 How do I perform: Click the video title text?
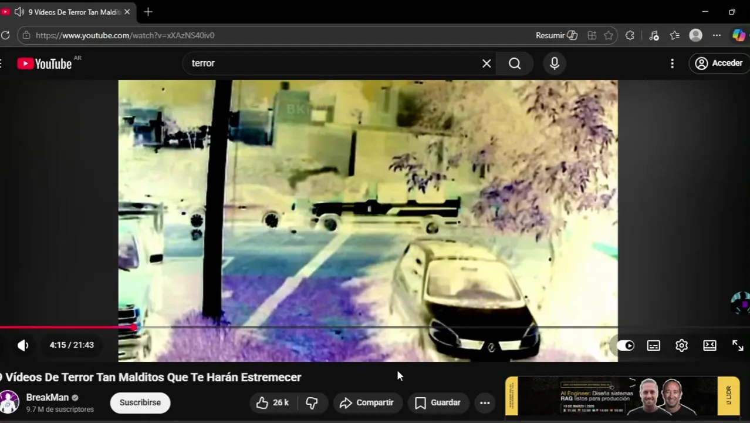tap(150, 377)
